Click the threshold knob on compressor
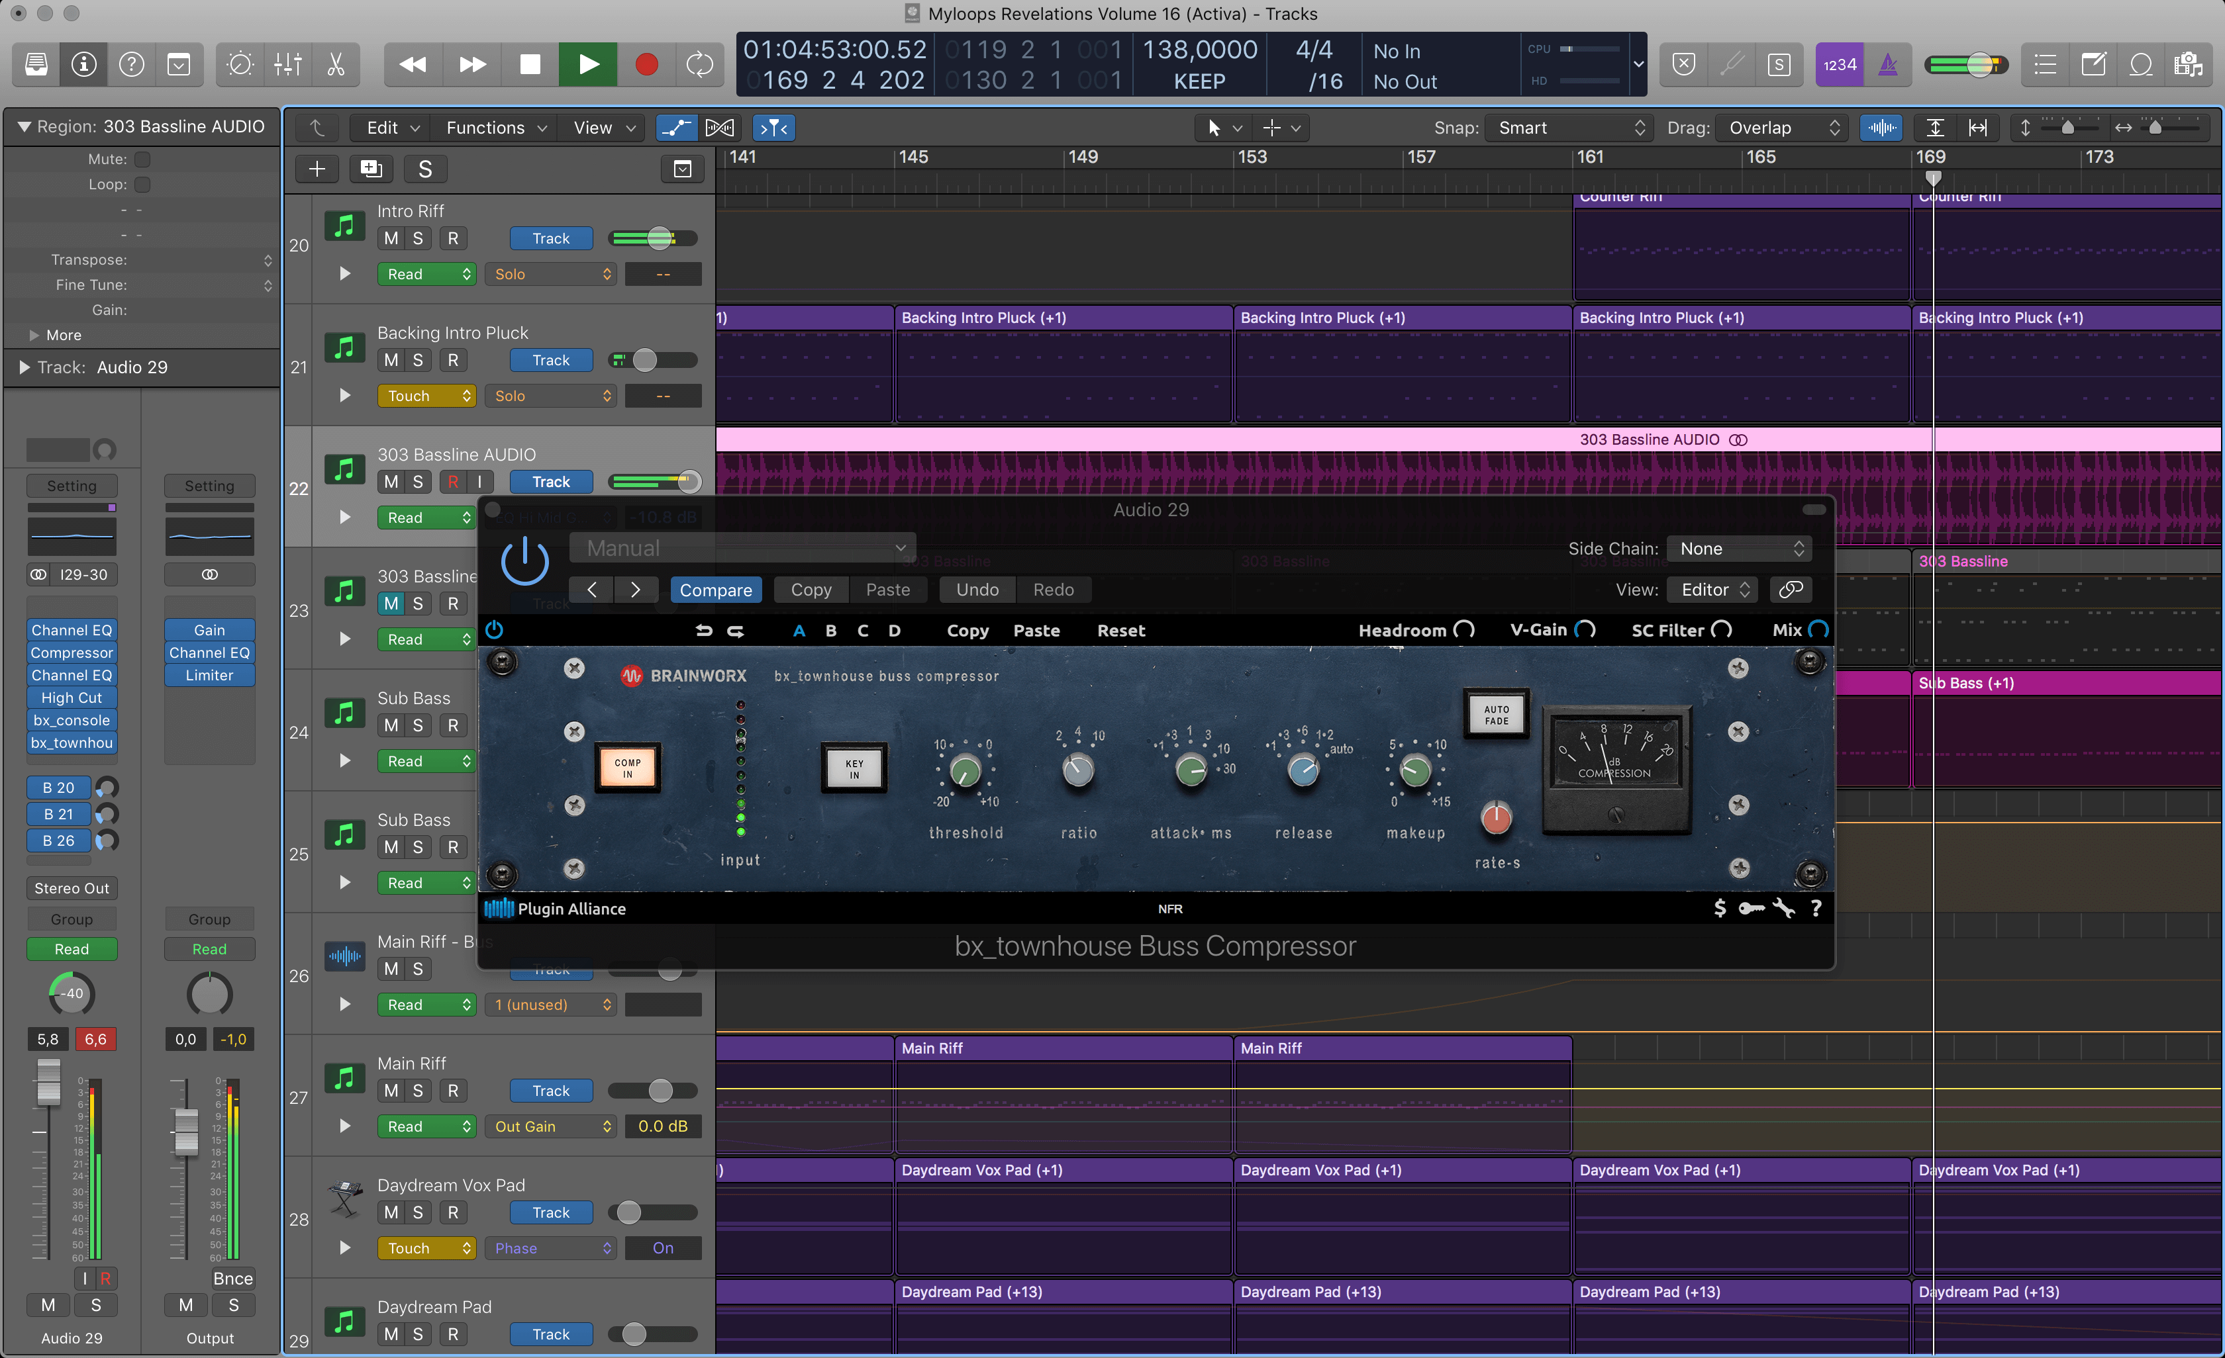 pyautogui.click(x=965, y=772)
